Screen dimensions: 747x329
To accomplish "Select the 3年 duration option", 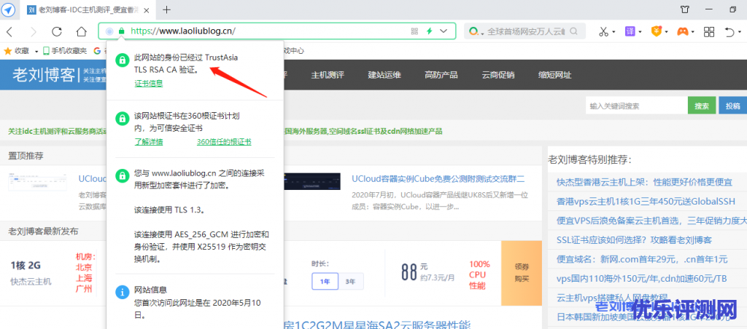I will (350, 281).
